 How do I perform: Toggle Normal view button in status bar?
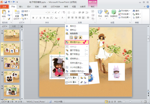[106, 102]
